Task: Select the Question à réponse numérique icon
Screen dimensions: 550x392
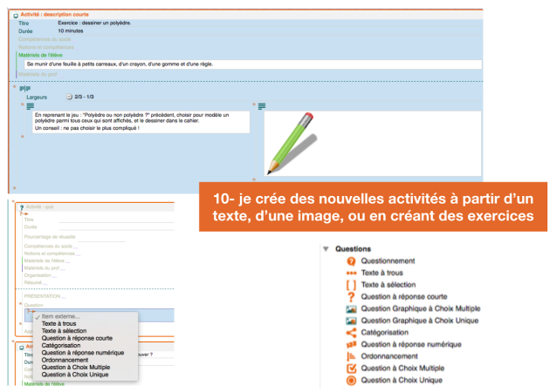Action: pos(350,344)
